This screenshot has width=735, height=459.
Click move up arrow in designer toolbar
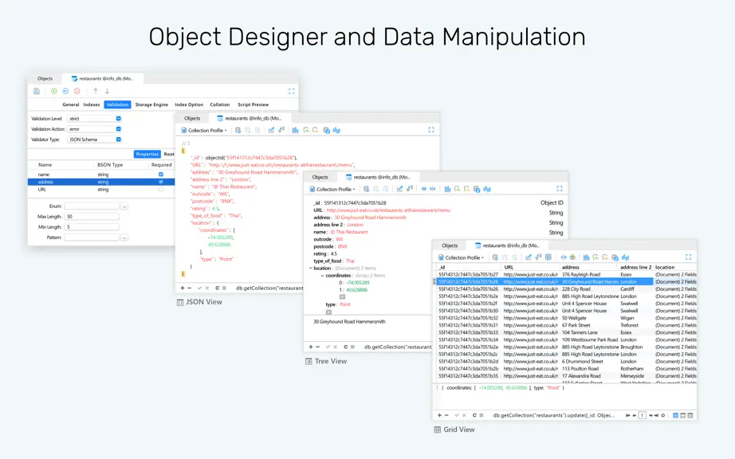pyautogui.click(x=96, y=92)
